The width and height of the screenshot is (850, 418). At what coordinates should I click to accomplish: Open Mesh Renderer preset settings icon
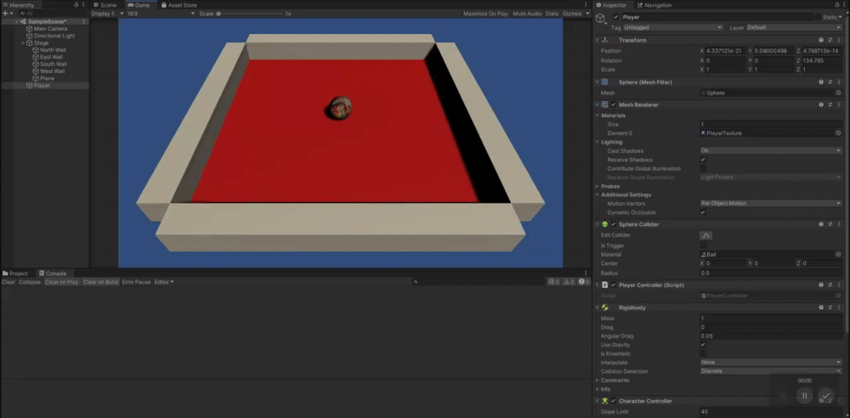(x=830, y=104)
